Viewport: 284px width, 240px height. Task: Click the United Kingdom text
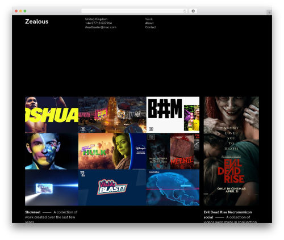click(96, 19)
